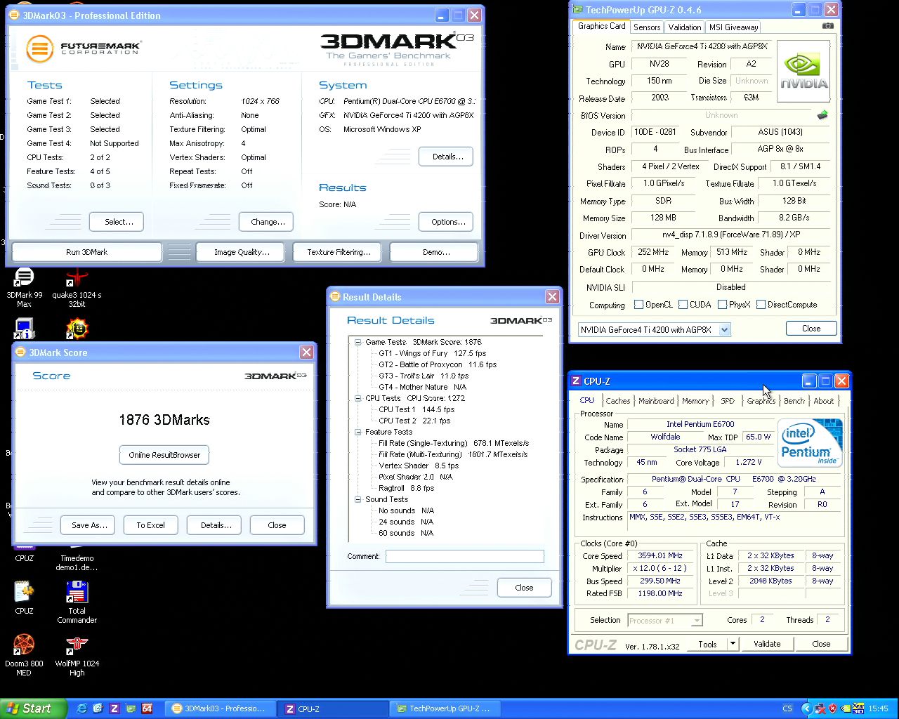Click the GPU-Z screenshot camera icon
The width and height of the screenshot is (899, 719).
coord(827,26)
